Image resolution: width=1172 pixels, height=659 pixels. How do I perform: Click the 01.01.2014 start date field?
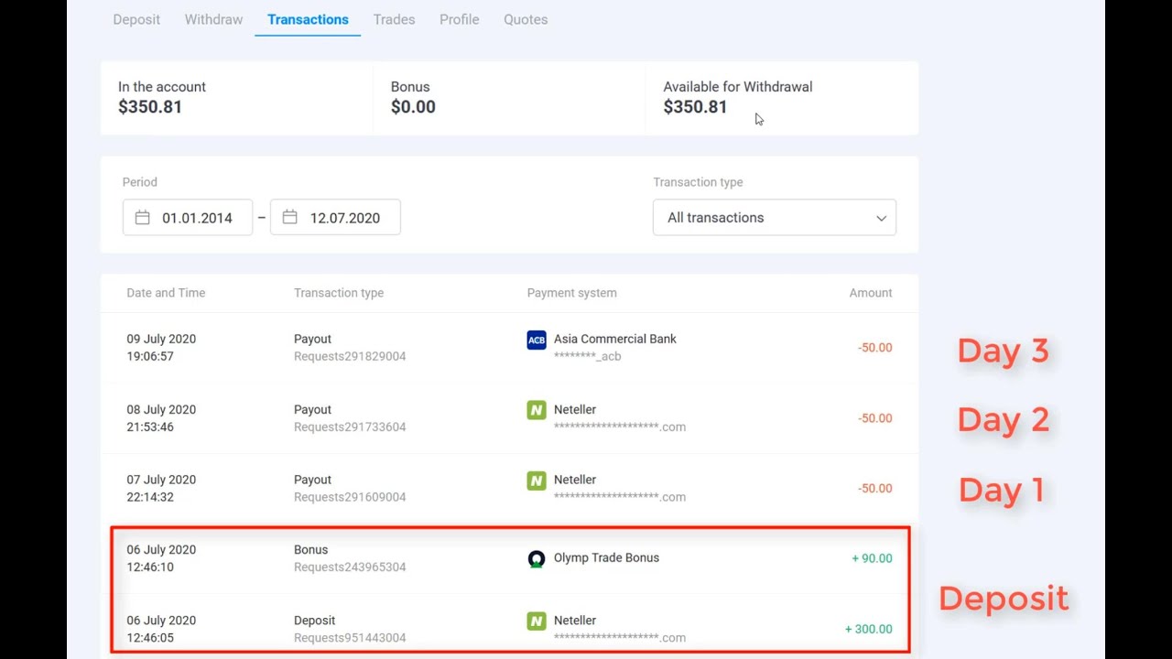188,218
